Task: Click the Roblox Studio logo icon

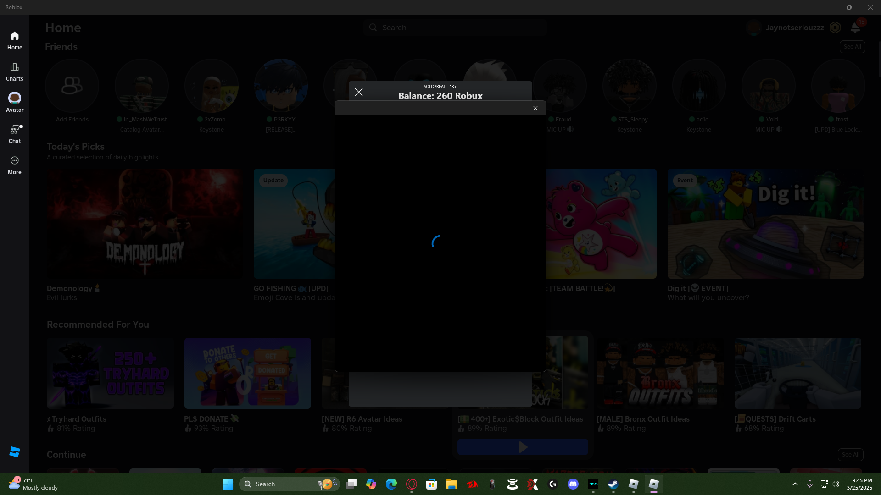Action: pyautogui.click(x=15, y=452)
